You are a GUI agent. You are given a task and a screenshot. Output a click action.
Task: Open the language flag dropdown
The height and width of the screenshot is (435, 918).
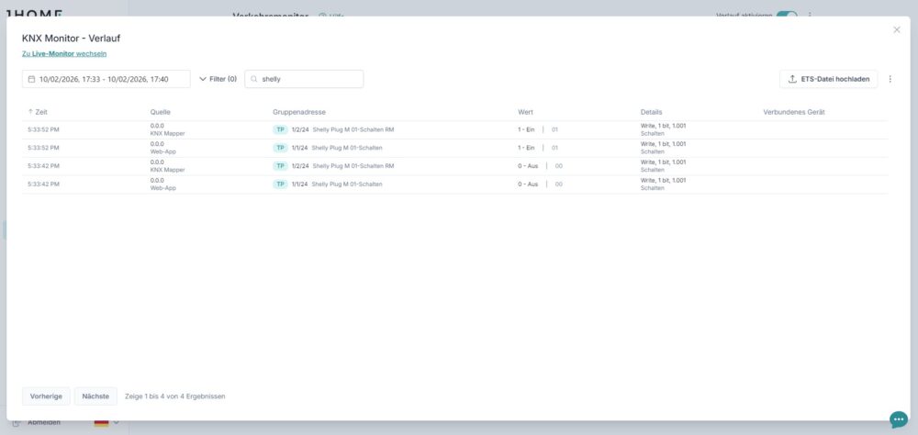coord(106,422)
